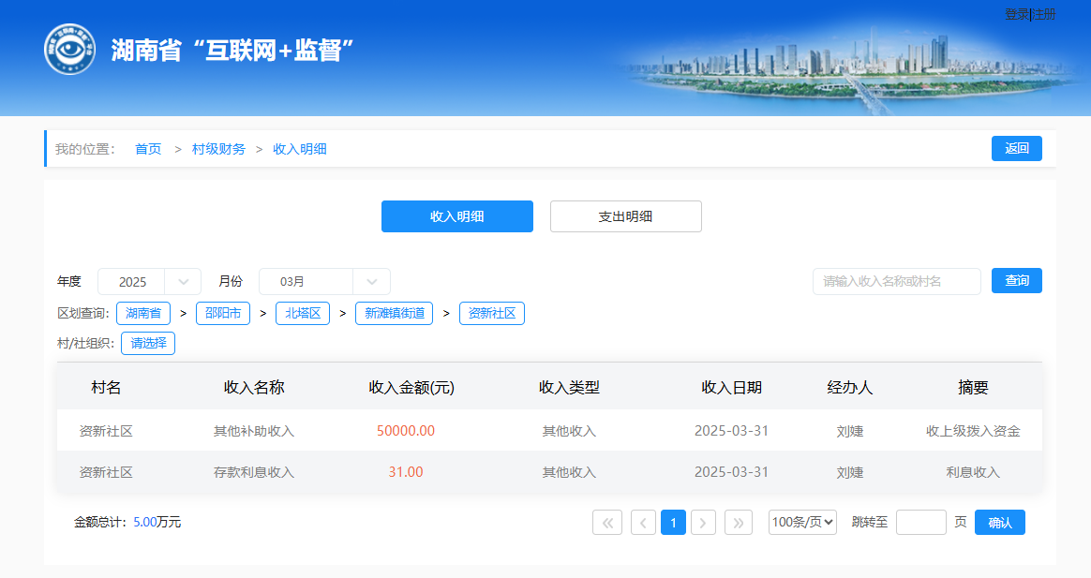Screen dimensions: 1091x578
Task: Click the 5.00万元 total amount
Action: tap(157, 523)
